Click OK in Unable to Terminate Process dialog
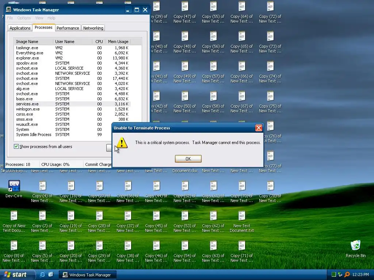This screenshot has width=374, height=280. 188,159
